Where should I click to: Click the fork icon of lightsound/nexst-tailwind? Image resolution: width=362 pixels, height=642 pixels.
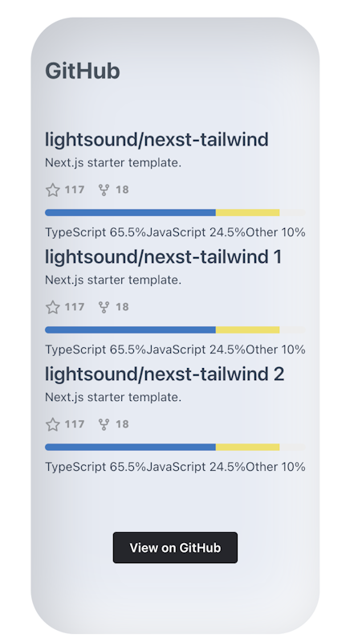point(104,190)
